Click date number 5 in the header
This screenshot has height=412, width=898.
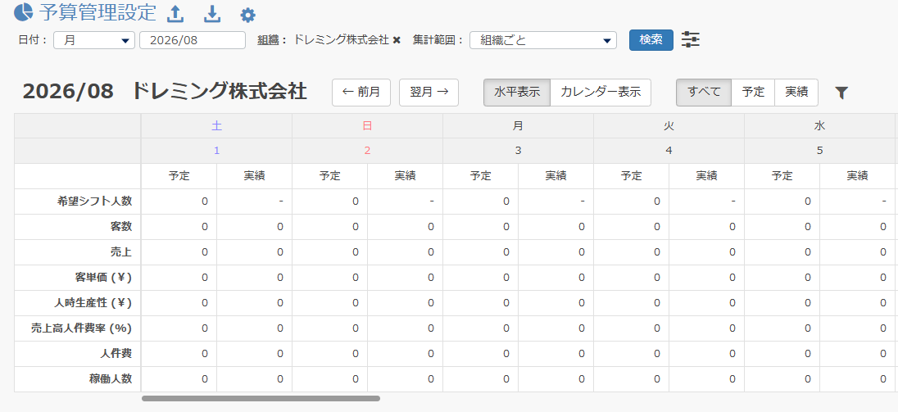click(x=819, y=151)
